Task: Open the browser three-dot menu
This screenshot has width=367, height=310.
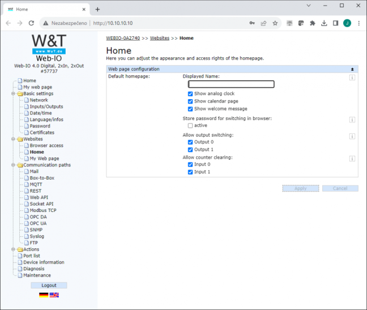Action: coord(359,23)
